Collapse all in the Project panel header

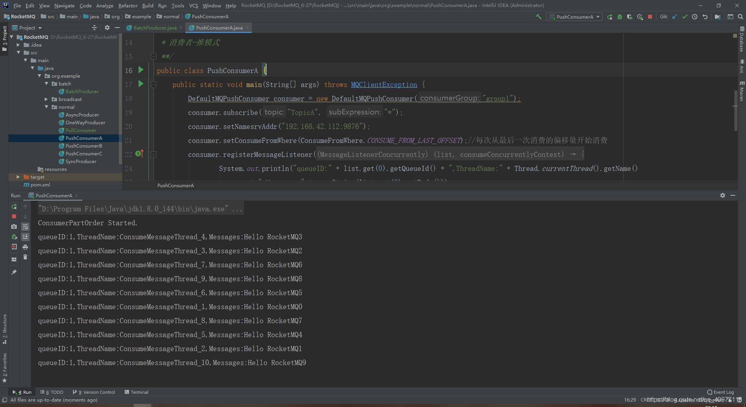[x=94, y=28]
